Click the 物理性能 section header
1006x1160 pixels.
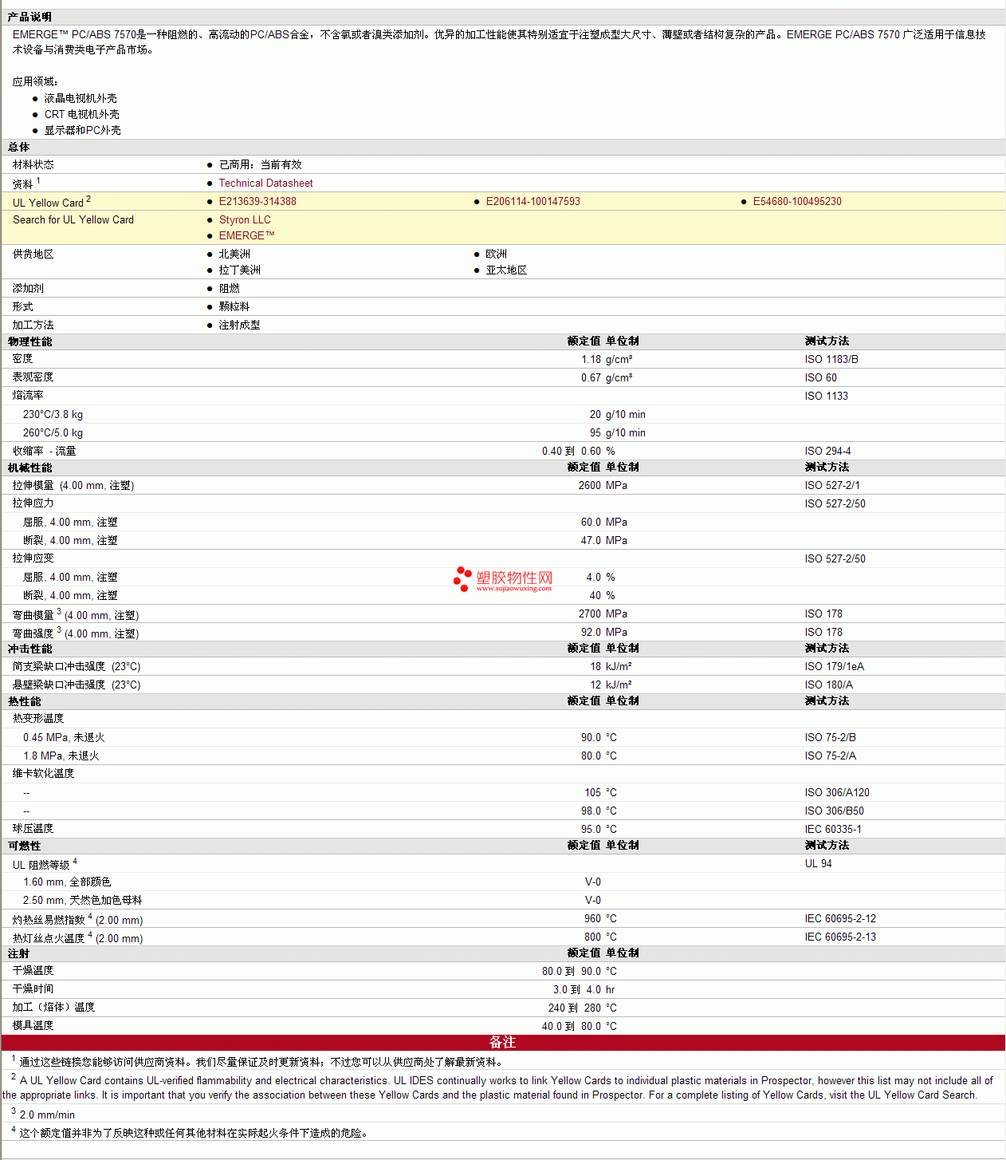(30, 341)
